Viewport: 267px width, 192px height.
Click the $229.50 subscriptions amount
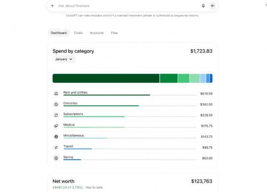coord(206,115)
